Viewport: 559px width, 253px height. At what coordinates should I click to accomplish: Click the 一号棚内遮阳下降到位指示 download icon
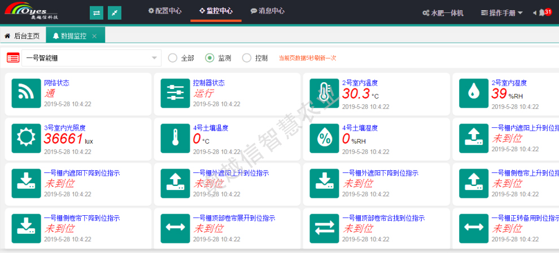click(x=27, y=184)
